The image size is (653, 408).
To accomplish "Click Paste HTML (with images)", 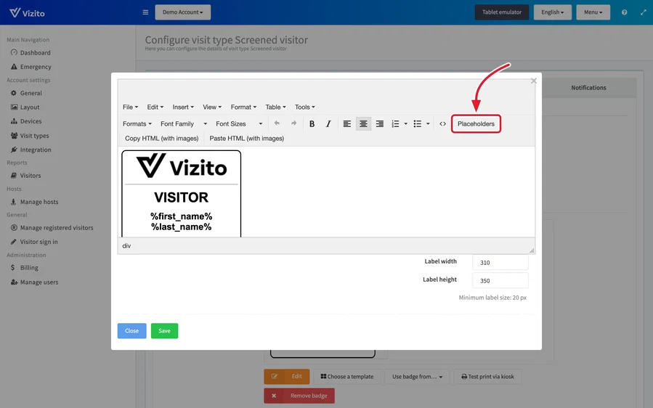I will click(246, 138).
